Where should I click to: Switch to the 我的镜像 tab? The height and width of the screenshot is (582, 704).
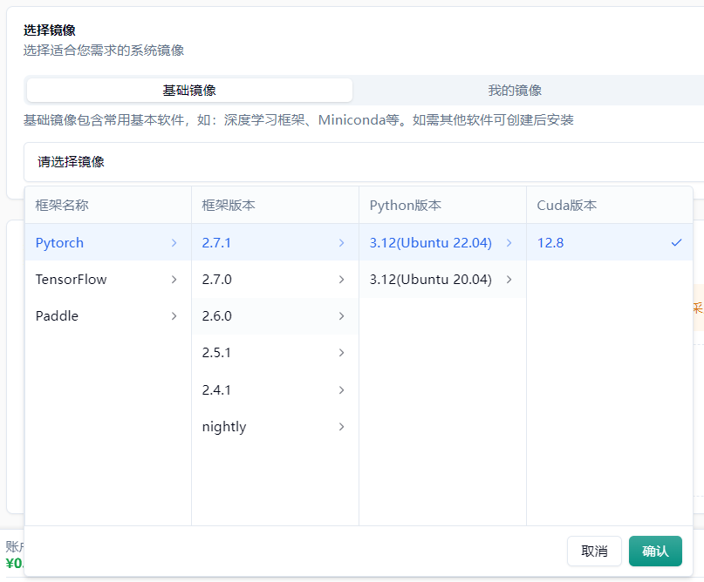(x=515, y=91)
